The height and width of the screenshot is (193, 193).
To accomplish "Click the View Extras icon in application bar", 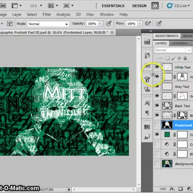I will (x=14, y=6).
